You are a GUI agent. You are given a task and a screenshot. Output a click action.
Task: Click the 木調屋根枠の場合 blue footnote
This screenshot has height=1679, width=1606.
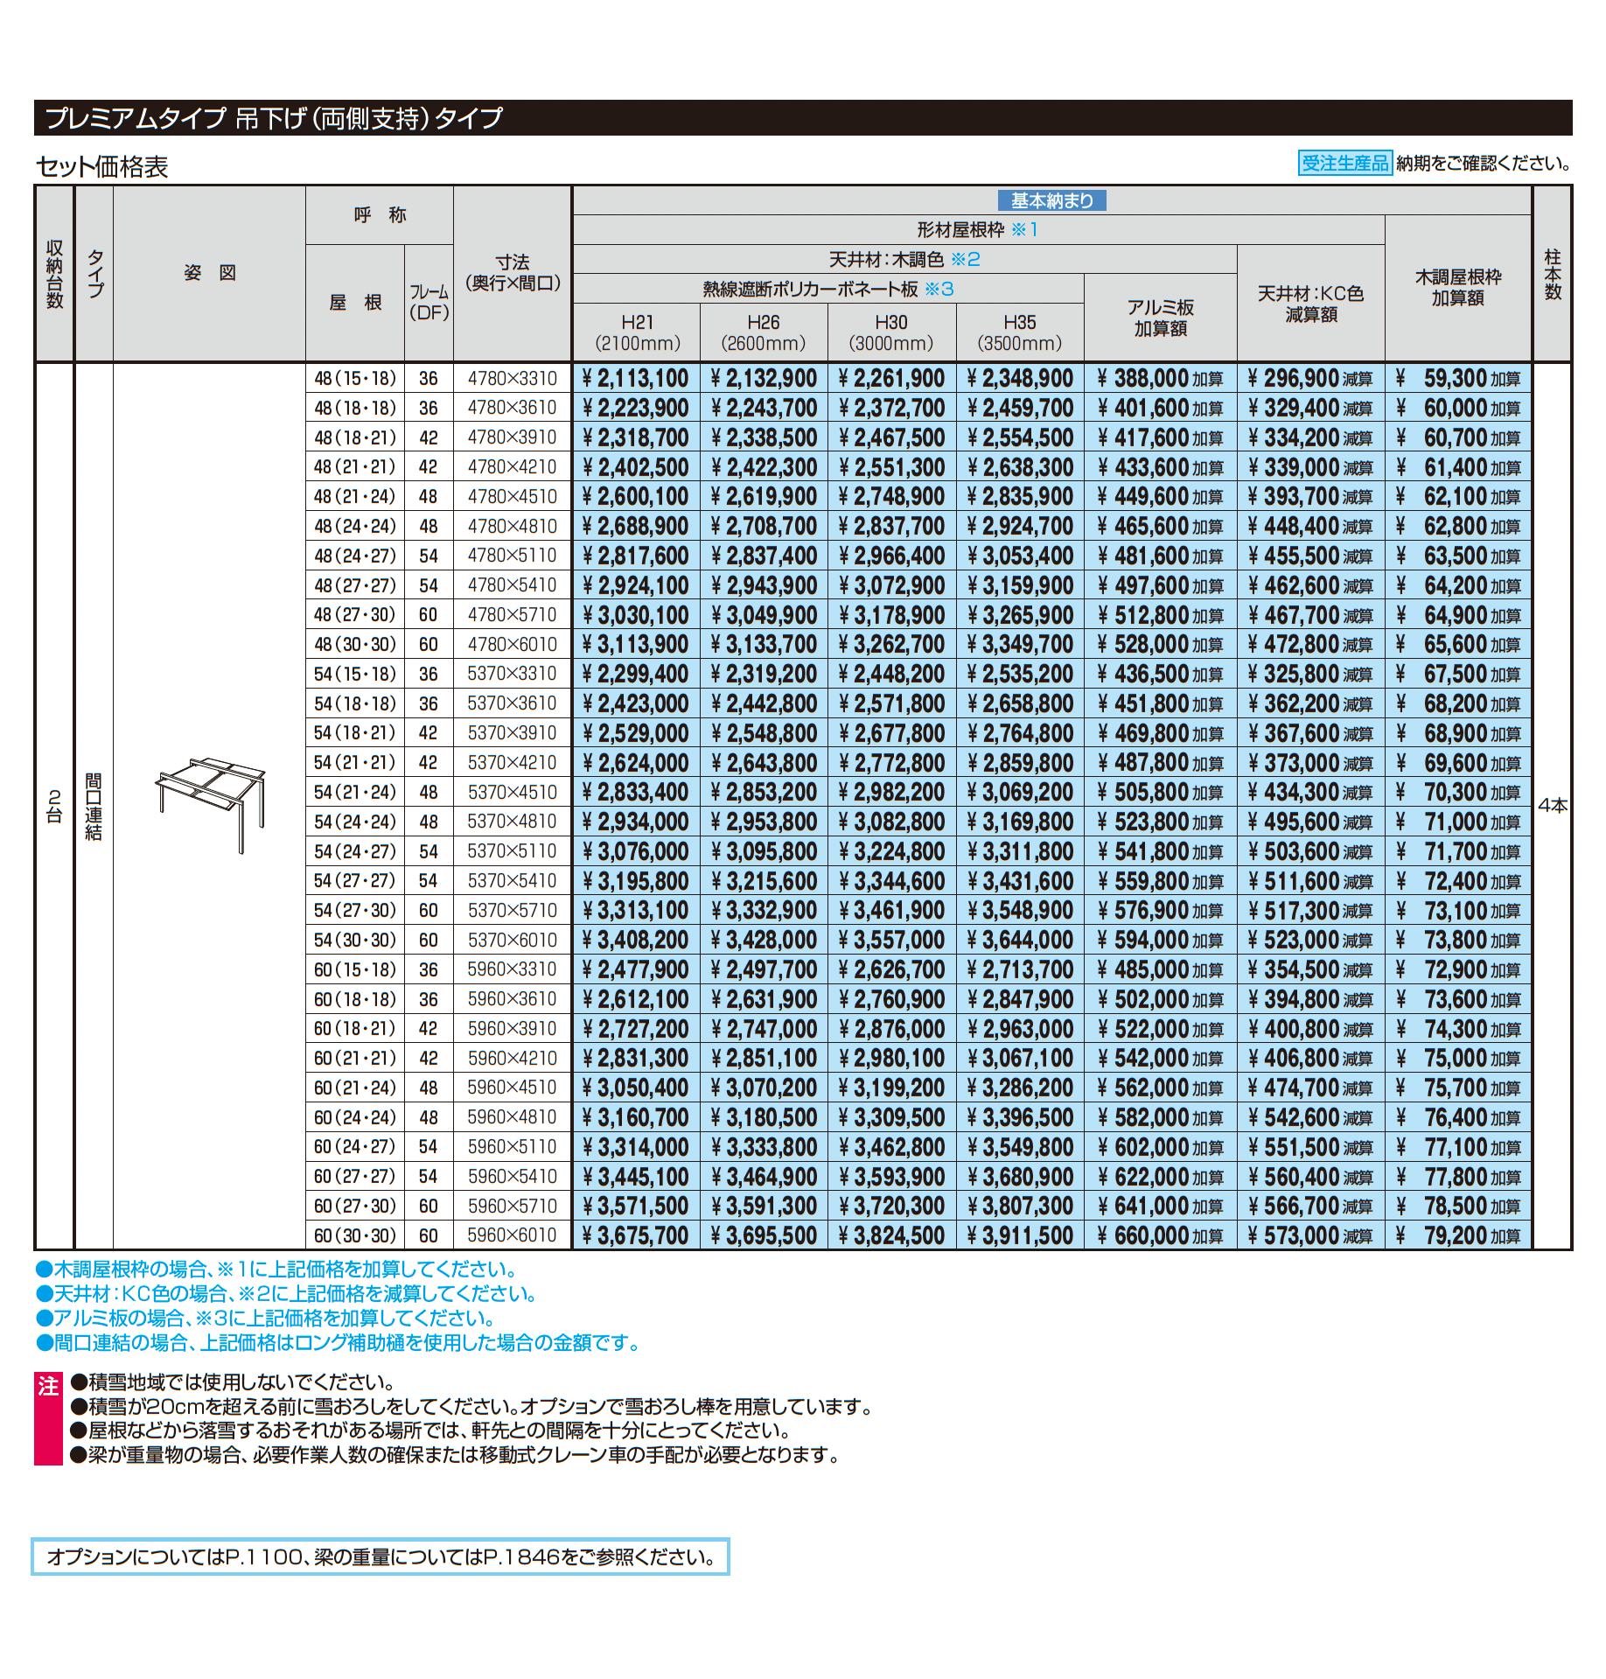279,1269
